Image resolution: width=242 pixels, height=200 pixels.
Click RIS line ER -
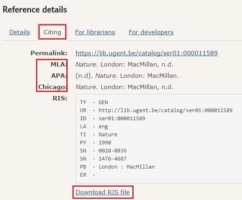click(87, 175)
